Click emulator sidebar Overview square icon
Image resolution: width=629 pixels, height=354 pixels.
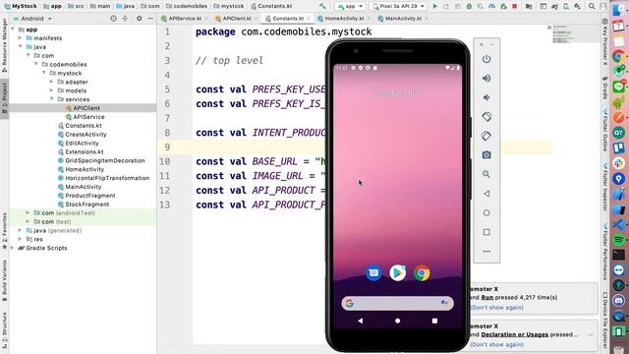pyautogui.click(x=486, y=232)
